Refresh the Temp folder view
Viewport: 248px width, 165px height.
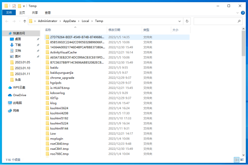pyautogui.click(x=187, y=21)
